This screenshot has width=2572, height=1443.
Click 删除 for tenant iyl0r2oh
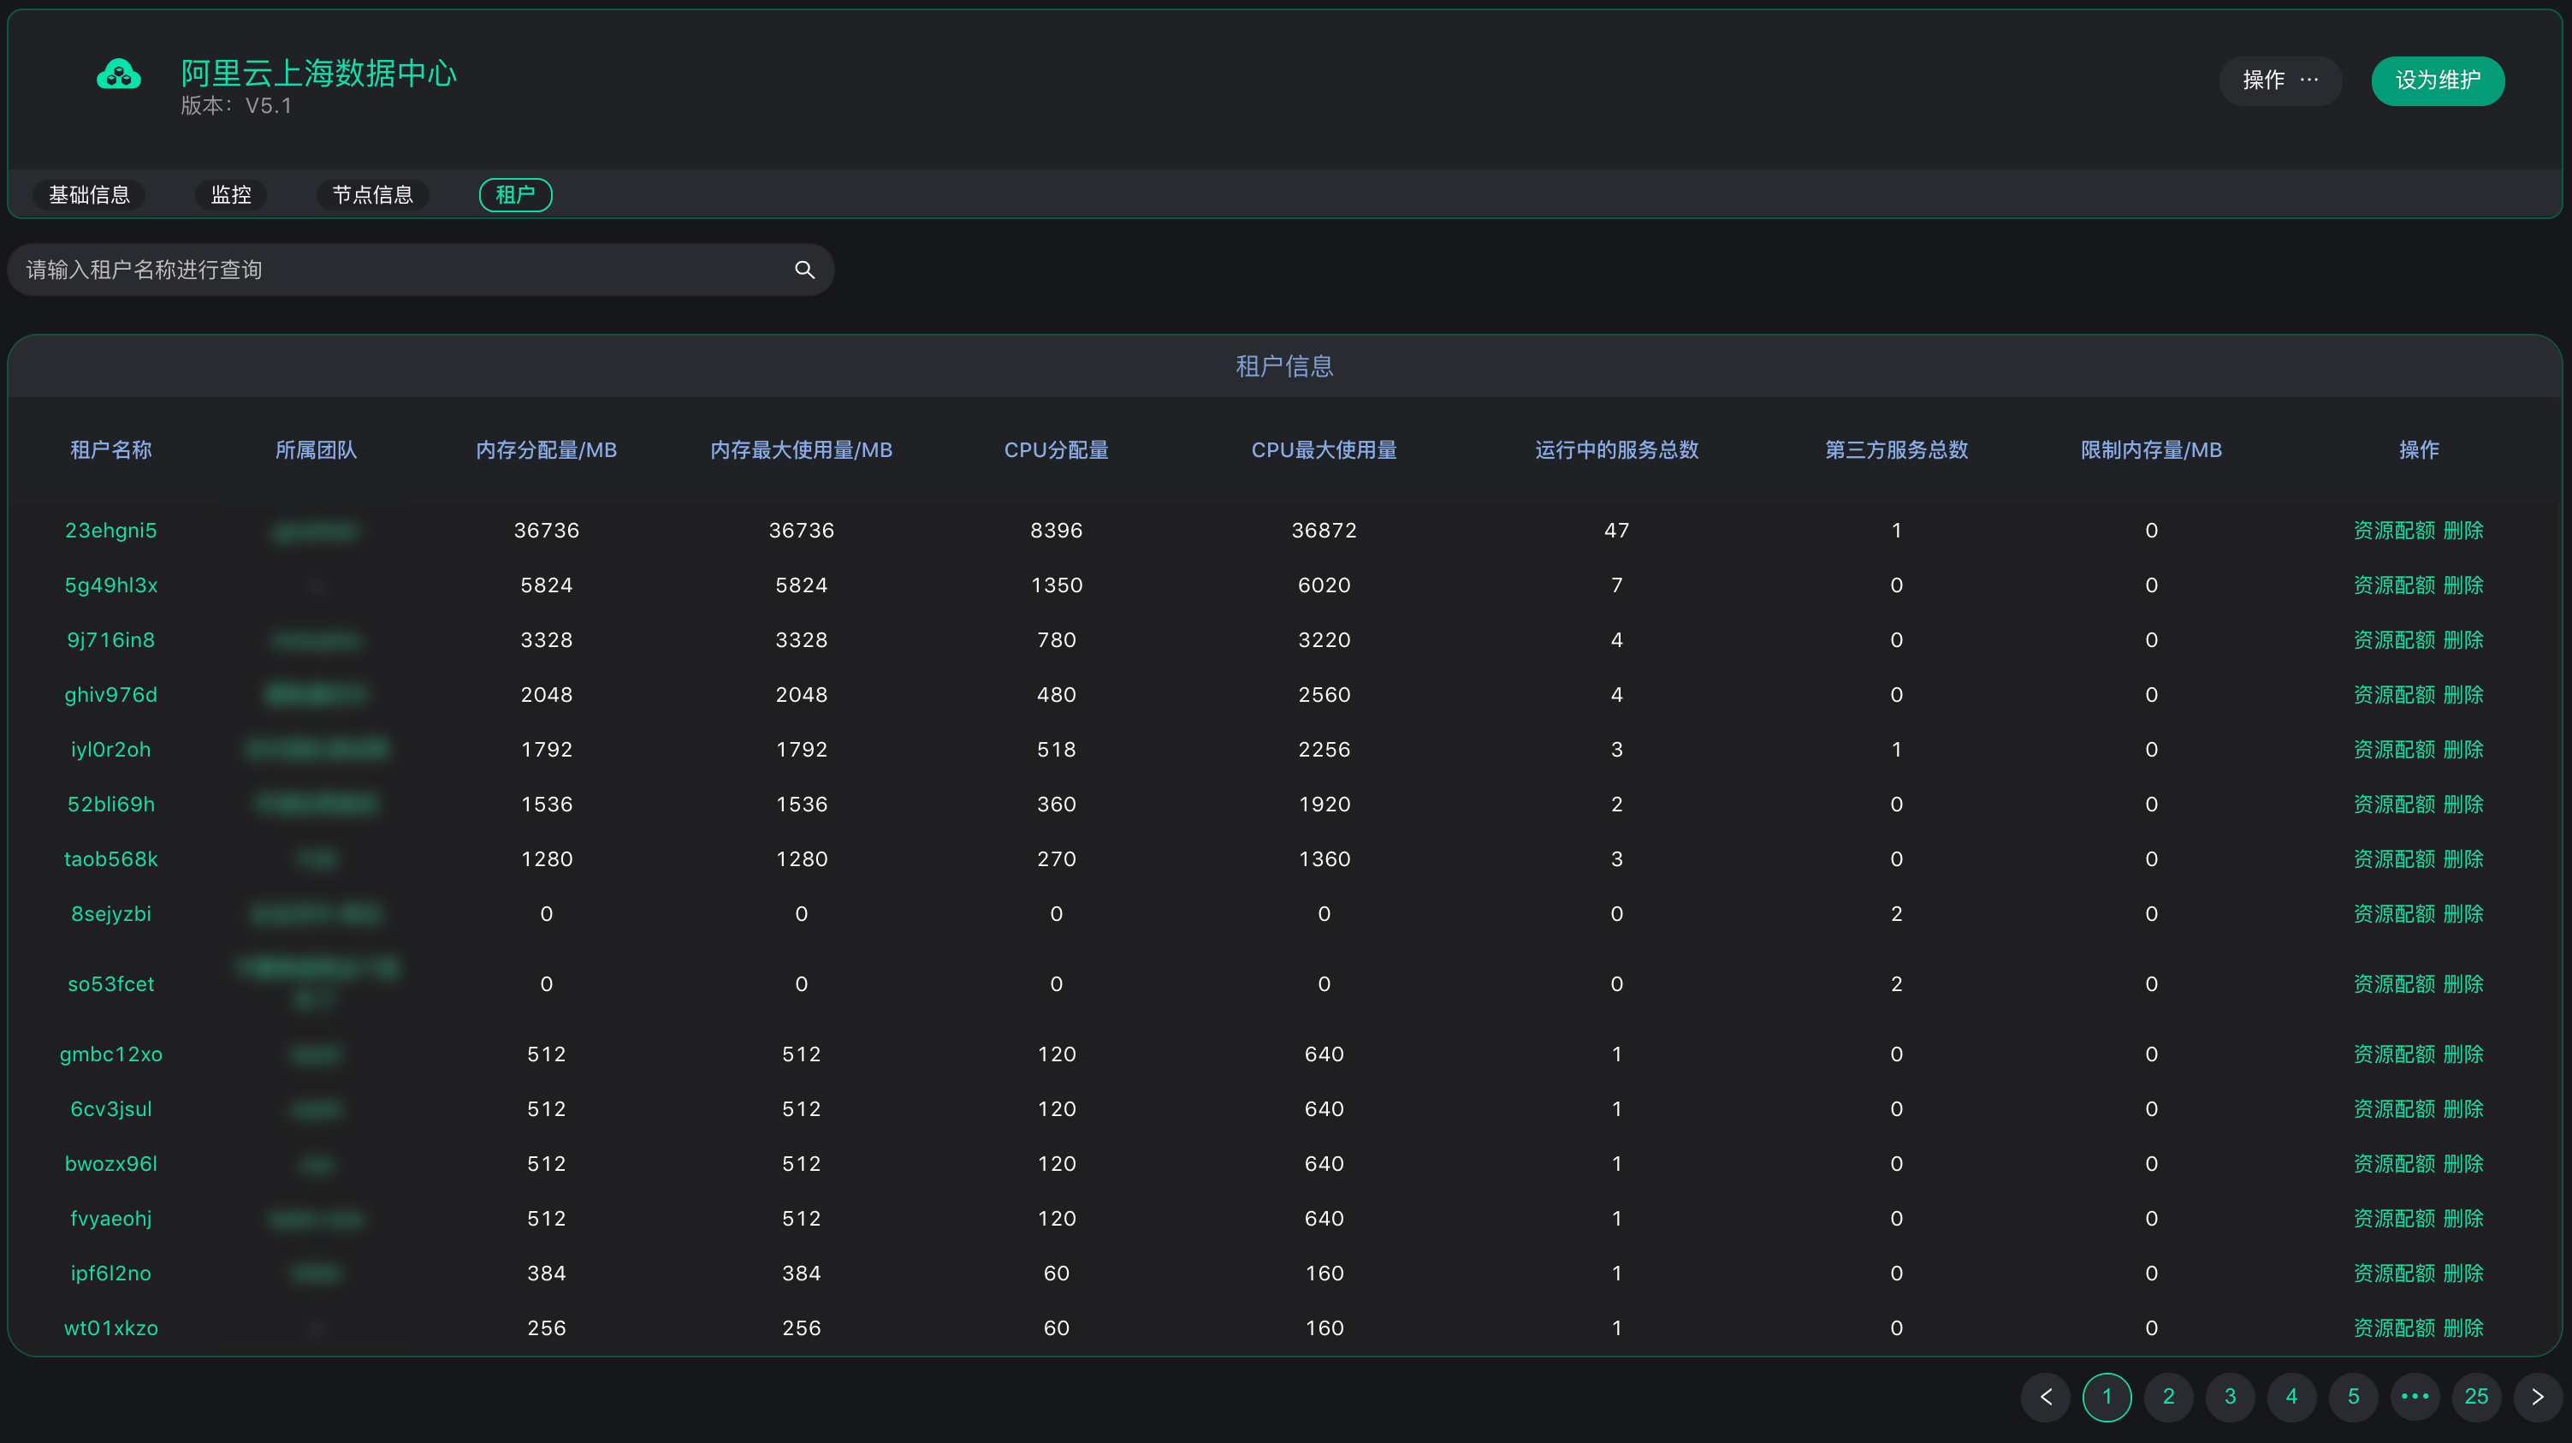coord(2463,750)
